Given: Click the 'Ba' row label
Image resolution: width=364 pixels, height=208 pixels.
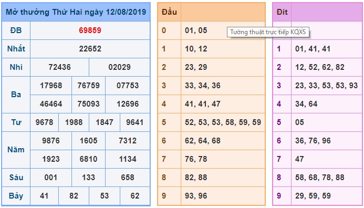Looking at the screenshot, I should tap(16, 95).
